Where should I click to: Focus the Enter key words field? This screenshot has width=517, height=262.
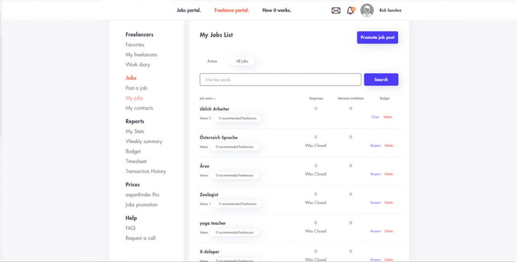click(x=280, y=80)
